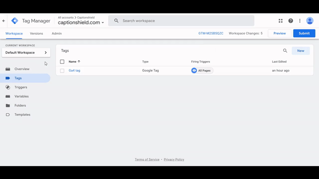
Task: Click the user account avatar
Action: pyautogui.click(x=310, y=21)
